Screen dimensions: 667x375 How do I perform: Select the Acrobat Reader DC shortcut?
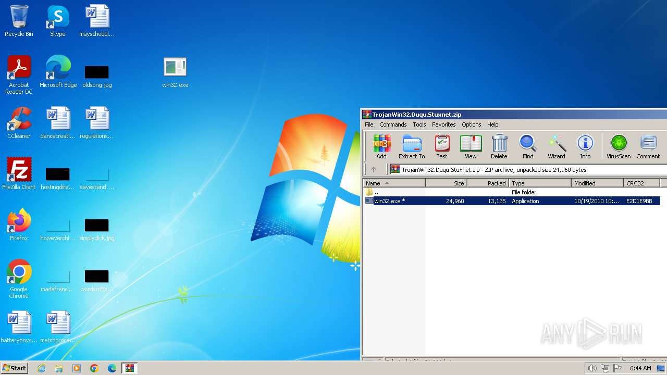(x=19, y=75)
